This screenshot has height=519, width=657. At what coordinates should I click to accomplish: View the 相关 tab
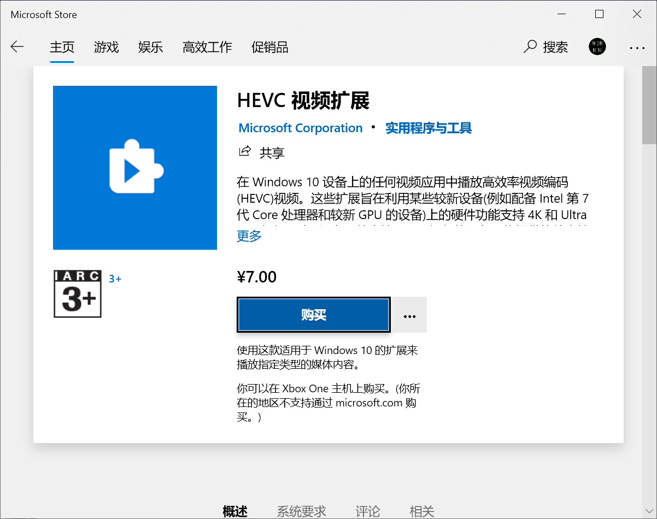(x=421, y=511)
